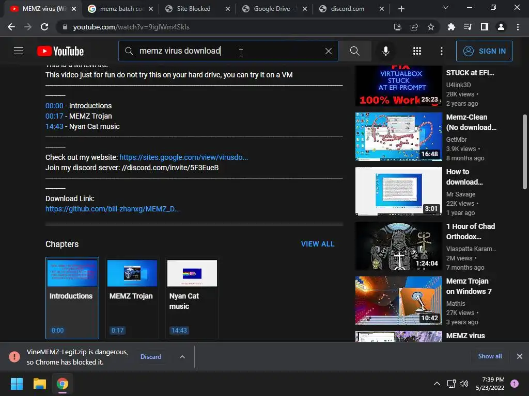Image resolution: width=529 pixels, height=396 pixels.
Task: Open the tab search chevron in title bar
Action: click(446, 7)
